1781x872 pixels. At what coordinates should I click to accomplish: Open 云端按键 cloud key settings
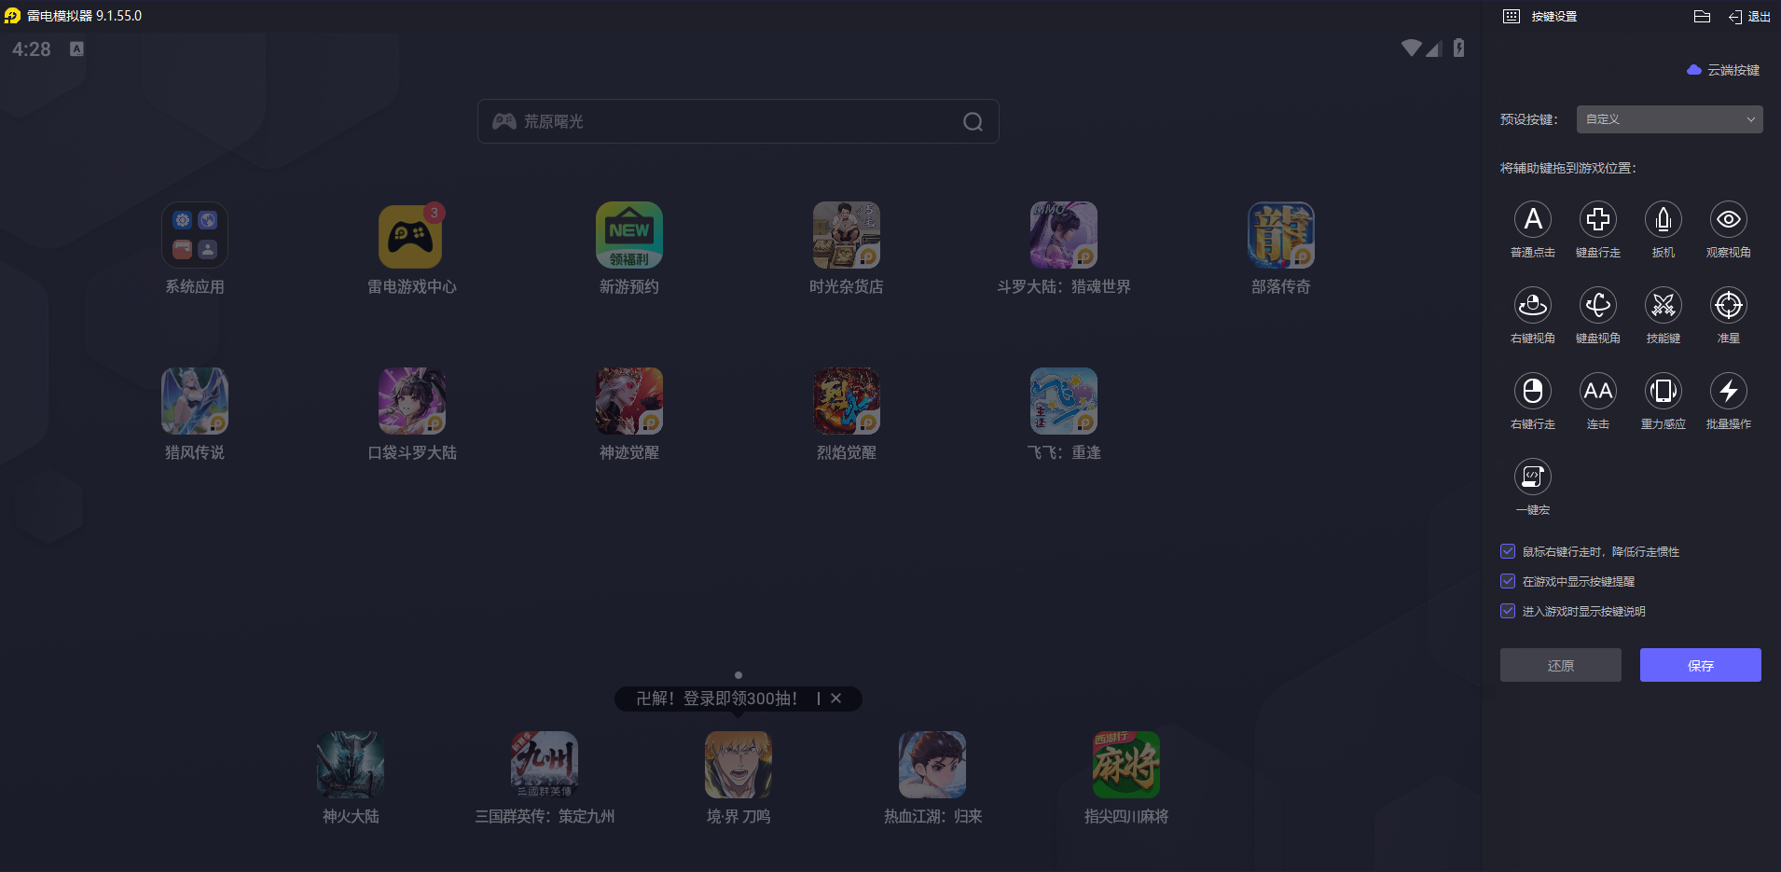pyautogui.click(x=1723, y=70)
